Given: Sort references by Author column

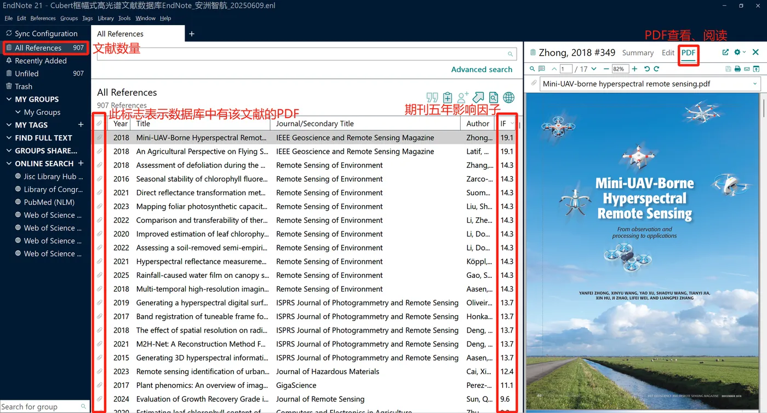Looking at the screenshot, I should tap(478, 124).
